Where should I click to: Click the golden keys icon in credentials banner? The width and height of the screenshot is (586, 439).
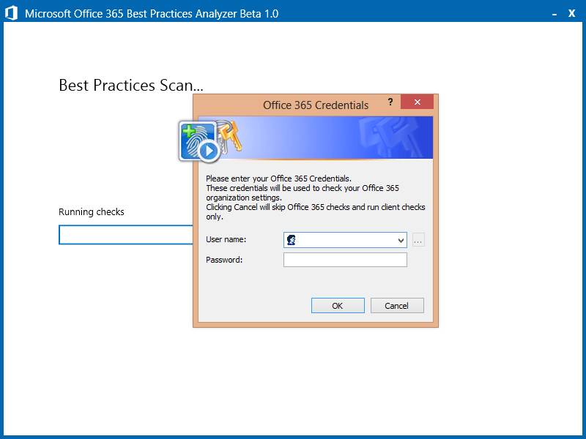[231, 136]
